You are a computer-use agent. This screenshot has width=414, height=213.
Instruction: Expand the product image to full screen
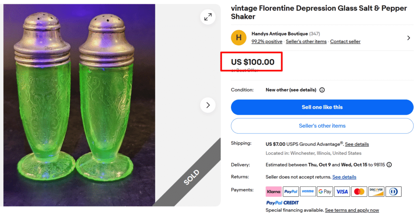click(x=208, y=17)
